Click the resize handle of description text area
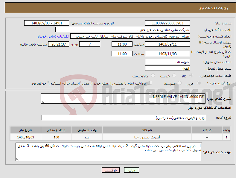Screen dimensions: 236x178 (42, 102)
